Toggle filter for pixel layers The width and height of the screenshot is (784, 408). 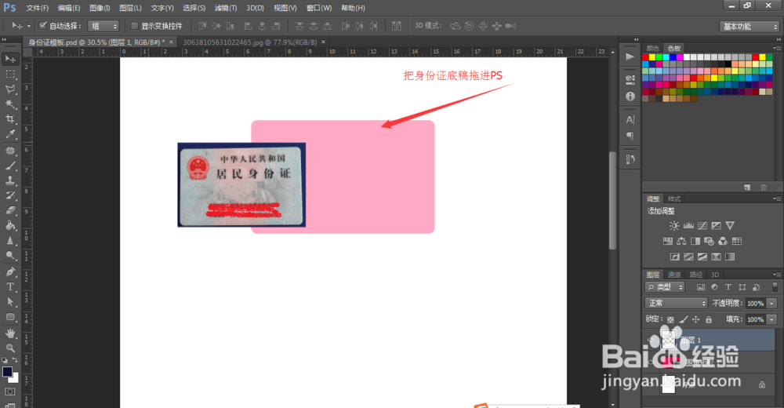pos(700,287)
